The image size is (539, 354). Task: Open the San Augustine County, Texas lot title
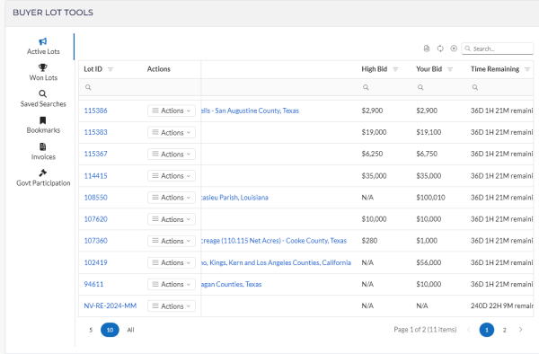[251, 111]
